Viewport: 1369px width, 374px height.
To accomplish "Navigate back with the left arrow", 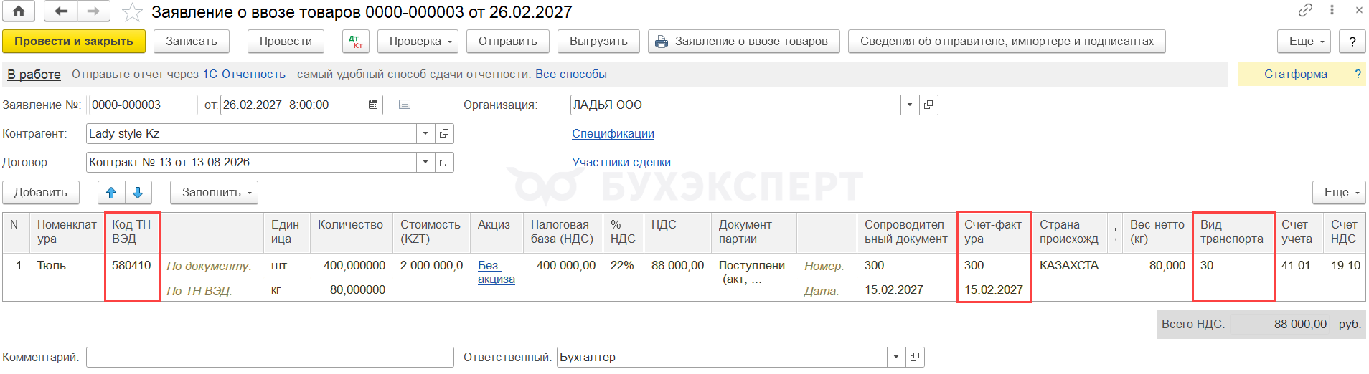I will (61, 11).
